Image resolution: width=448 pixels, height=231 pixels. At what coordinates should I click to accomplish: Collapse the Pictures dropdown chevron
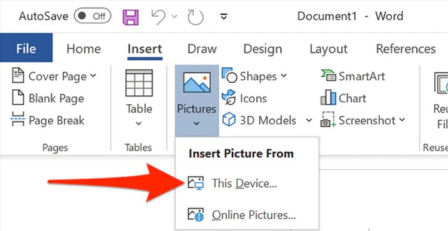pos(197,124)
